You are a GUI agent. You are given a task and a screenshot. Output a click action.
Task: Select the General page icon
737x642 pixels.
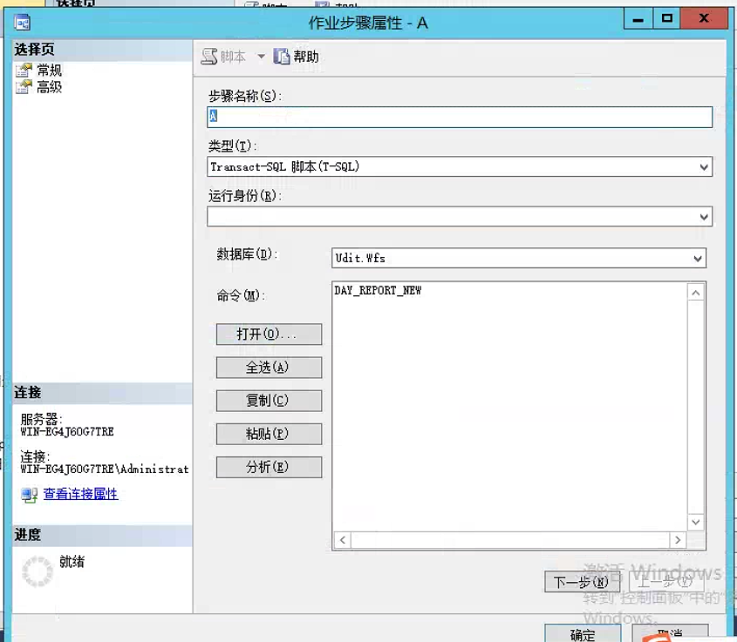[x=24, y=71]
